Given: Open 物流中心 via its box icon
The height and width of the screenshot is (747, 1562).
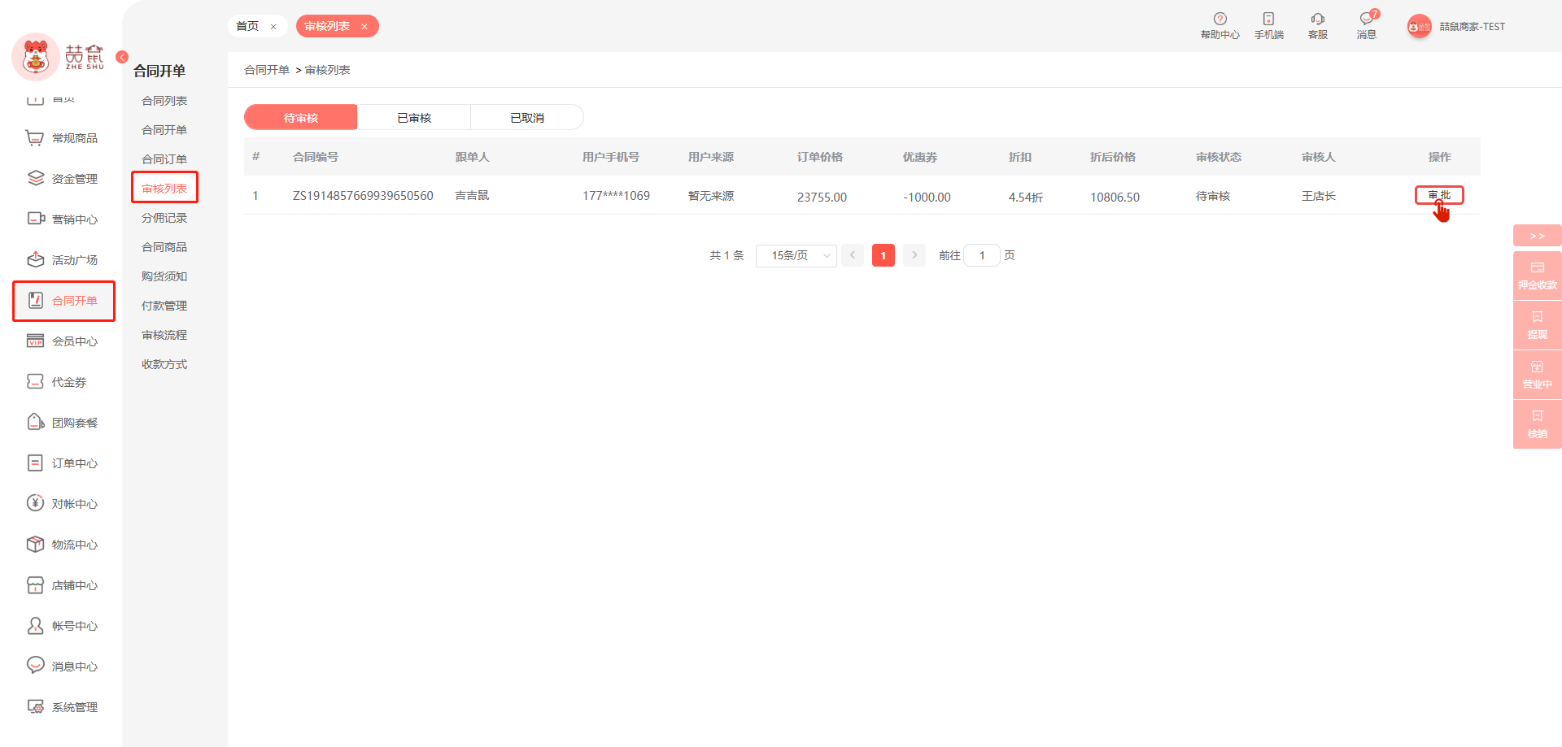Looking at the screenshot, I should click(35, 545).
